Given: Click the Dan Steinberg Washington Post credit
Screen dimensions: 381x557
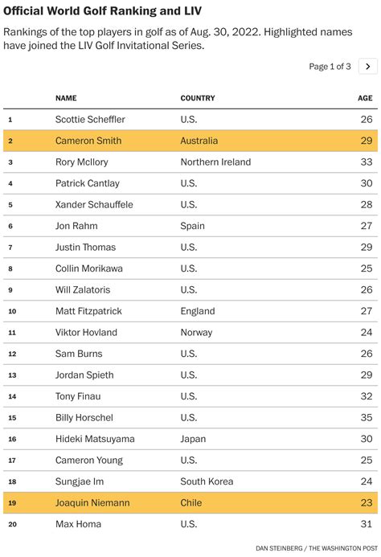Looking at the screenshot, I should 317,548.
